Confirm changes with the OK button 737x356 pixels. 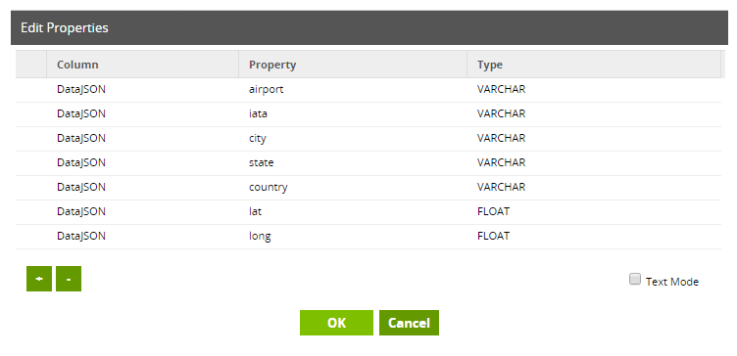click(336, 323)
